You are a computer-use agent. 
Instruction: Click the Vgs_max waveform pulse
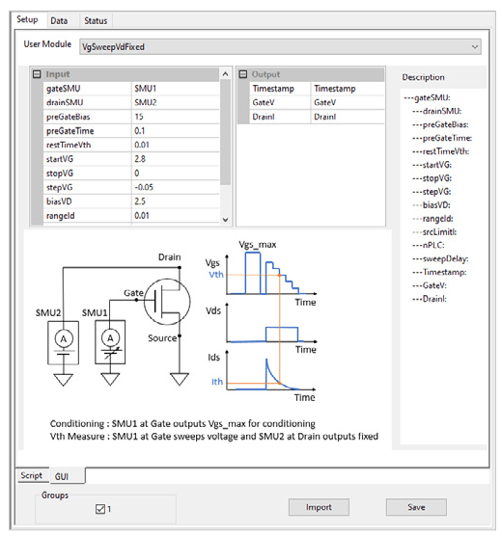[x=253, y=273]
